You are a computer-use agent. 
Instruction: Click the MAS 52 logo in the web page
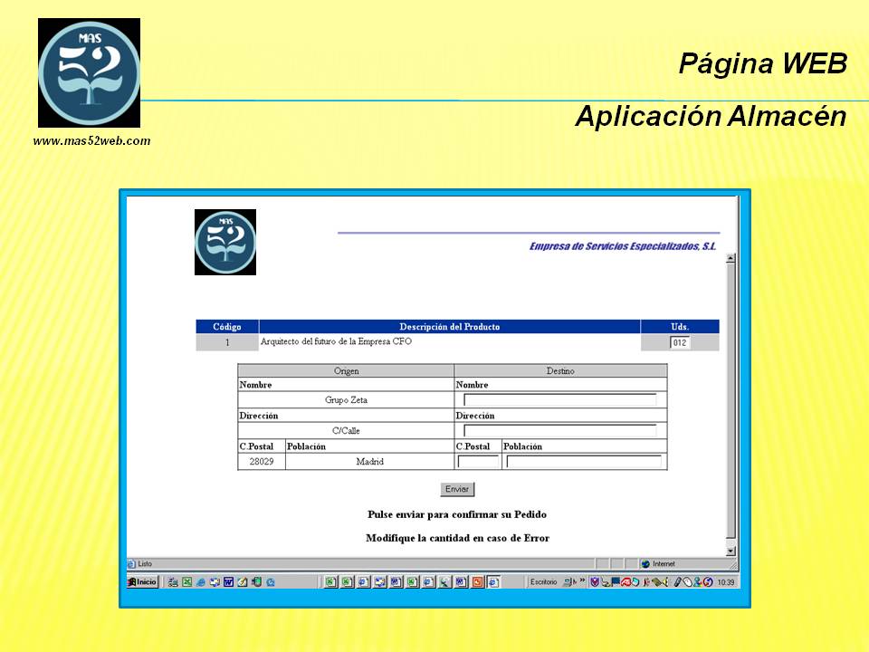pyautogui.click(x=225, y=242)
